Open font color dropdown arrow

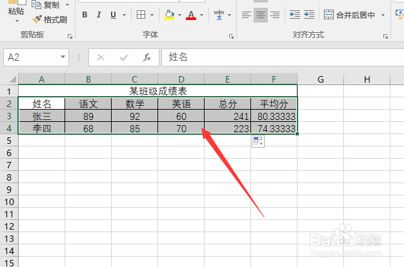[202, 15]
